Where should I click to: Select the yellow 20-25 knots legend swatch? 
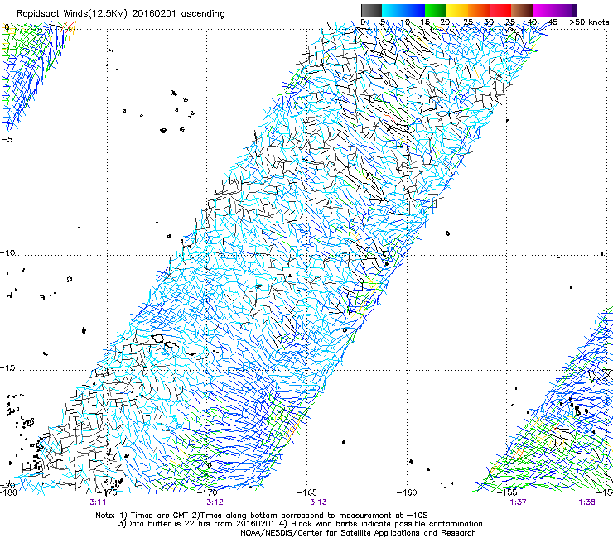pos(457,10)
